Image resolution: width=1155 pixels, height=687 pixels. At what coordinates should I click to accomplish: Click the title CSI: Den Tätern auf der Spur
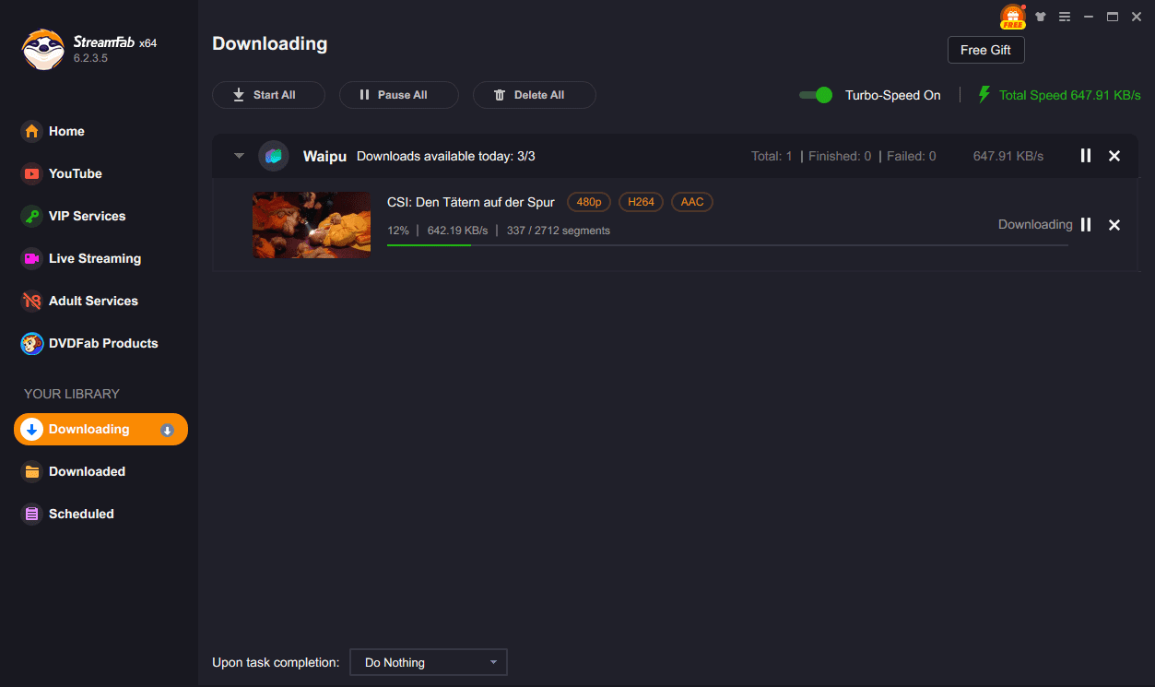pyautogui.click(x=471, y=202)
